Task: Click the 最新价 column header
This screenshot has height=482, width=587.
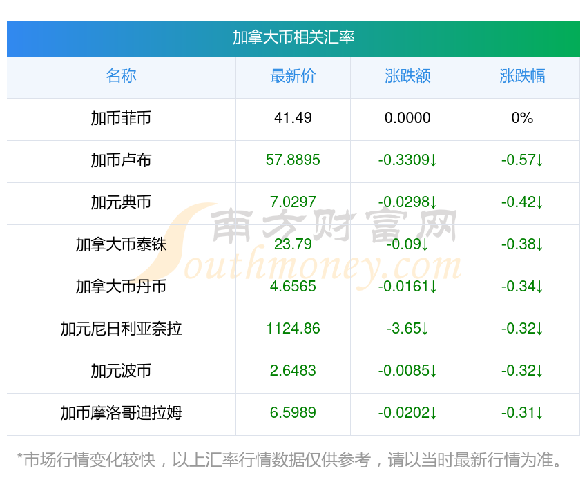Action: click(x=293, y=76)
